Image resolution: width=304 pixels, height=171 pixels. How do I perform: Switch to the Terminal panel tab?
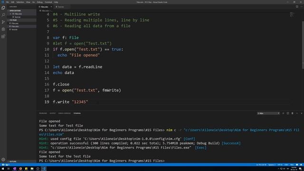click(77, 113)
